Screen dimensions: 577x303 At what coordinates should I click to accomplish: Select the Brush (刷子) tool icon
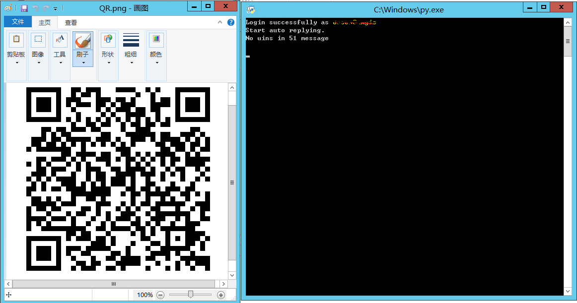83,41
